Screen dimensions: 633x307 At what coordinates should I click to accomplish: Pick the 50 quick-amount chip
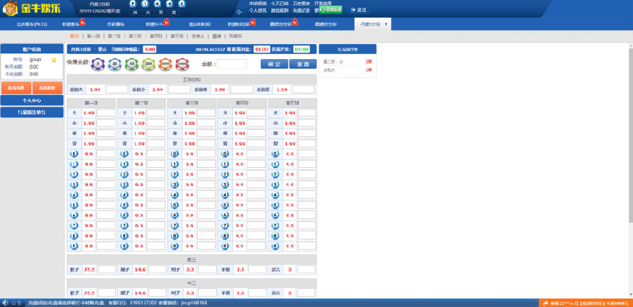131,64
